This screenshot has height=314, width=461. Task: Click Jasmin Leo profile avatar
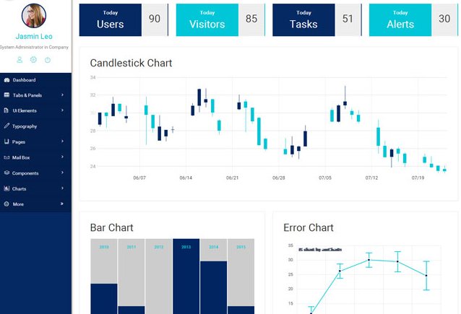coord(34,16)
